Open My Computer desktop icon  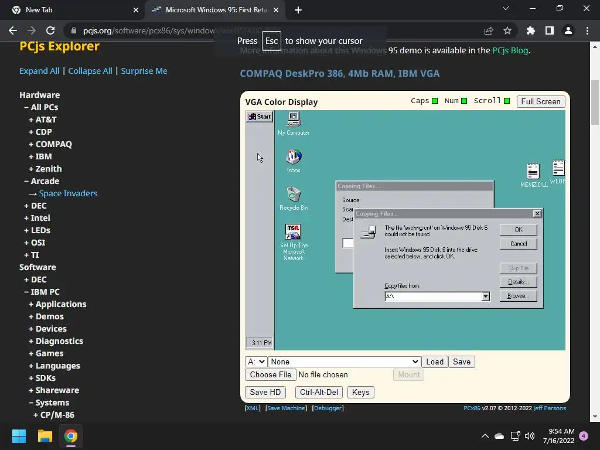tap(294, 124)
